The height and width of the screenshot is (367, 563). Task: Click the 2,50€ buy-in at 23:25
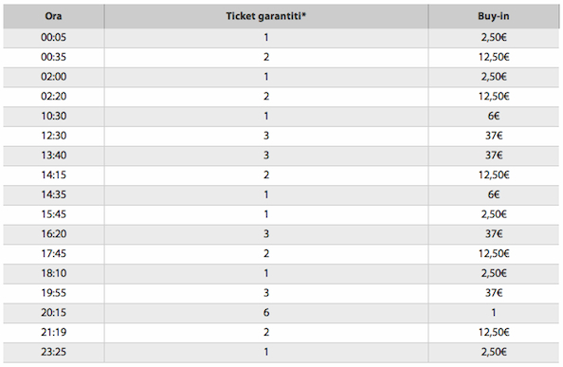coord(494,352)
